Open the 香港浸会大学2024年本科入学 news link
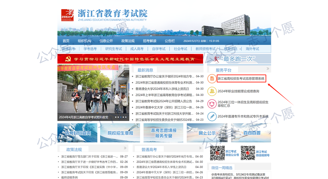This screenshot has width=328, height=179. 162,89
